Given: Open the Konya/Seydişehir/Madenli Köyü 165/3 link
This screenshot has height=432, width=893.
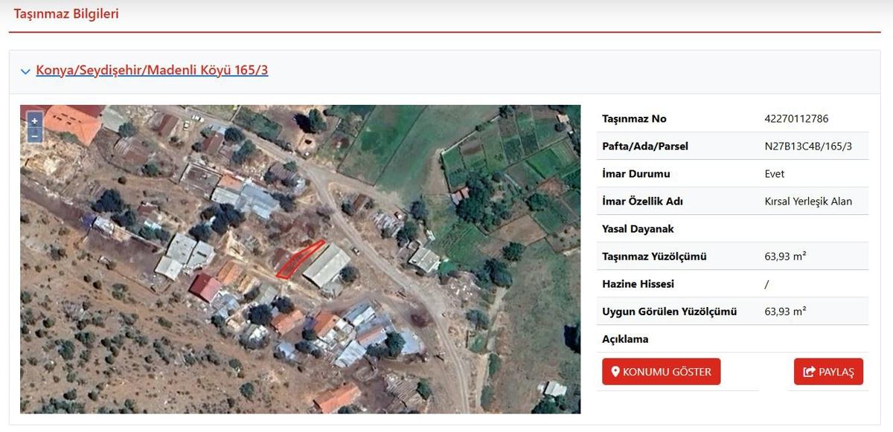Looking at the screenshot, I should point(152,71).
